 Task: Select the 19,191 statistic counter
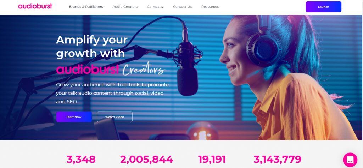[212, 159]
